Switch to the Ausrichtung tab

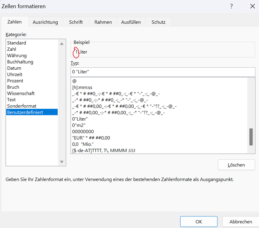45,22
